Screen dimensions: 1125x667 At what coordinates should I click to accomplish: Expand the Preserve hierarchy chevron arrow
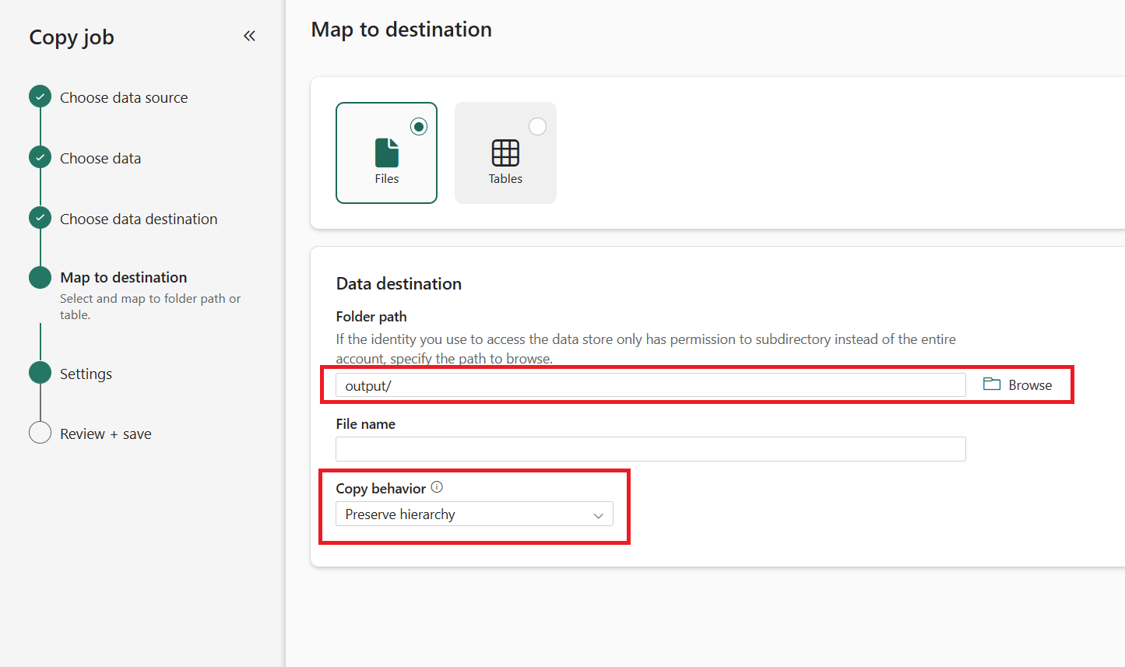[599, 515]
